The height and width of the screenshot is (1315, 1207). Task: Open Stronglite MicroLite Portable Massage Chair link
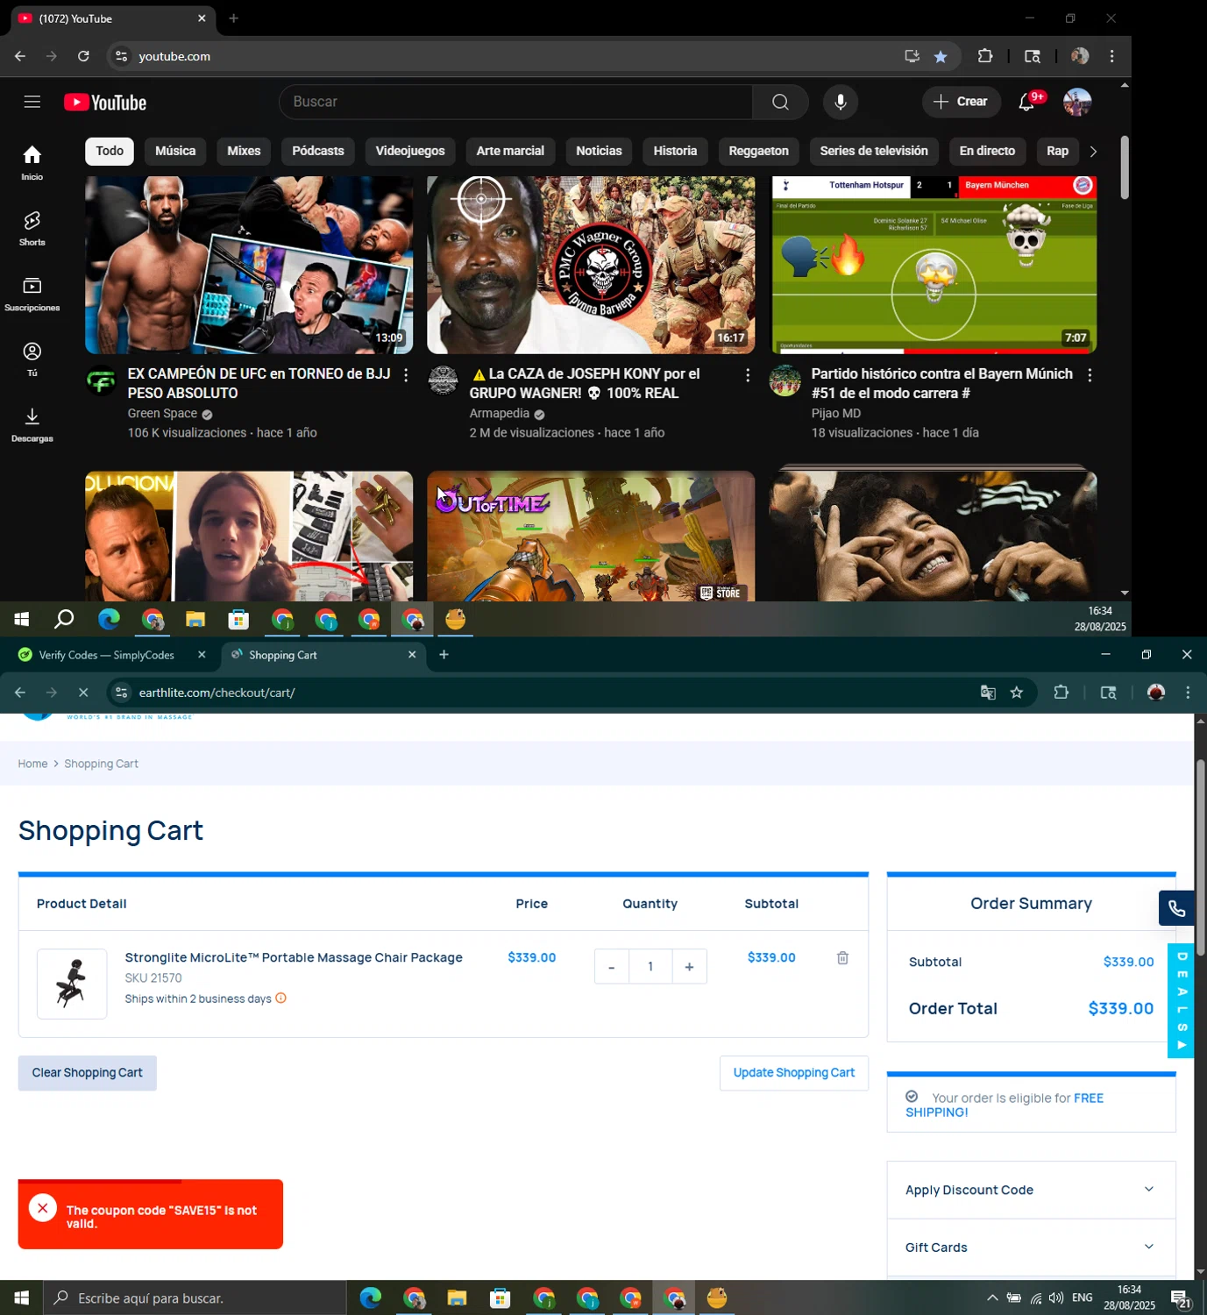[x=294, y=957]
